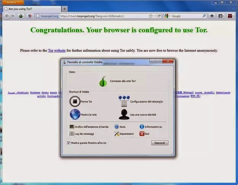This screenshot has height=185, width=238.
Task: Go to the Firefox home page icon
Action: click(212, 16)
